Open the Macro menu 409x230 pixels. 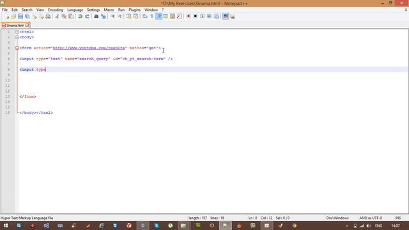109,10
